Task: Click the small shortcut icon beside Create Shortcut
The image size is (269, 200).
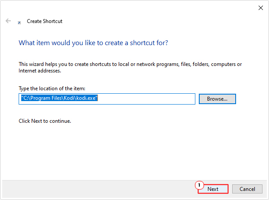Action: (x=19, y=22)
